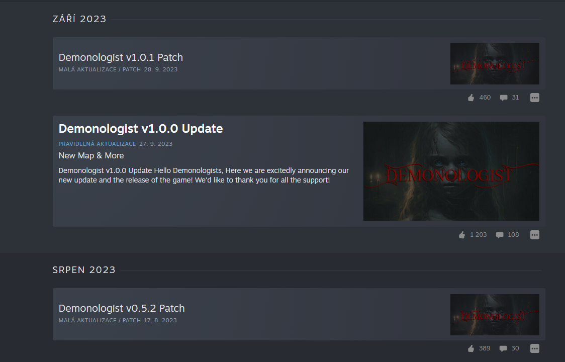Screen dimensions: 565x362
Task: Click thumbs up on v1.0.0 Update
Action: tap(462, 235)
